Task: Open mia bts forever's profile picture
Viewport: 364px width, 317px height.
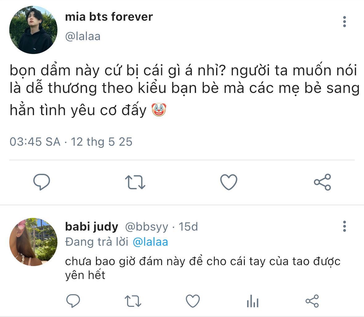Action: [x=33, y=30]
